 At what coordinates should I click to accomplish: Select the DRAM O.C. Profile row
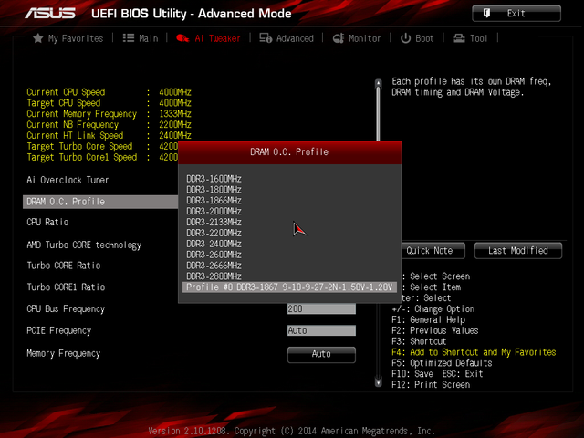[100, 202]
